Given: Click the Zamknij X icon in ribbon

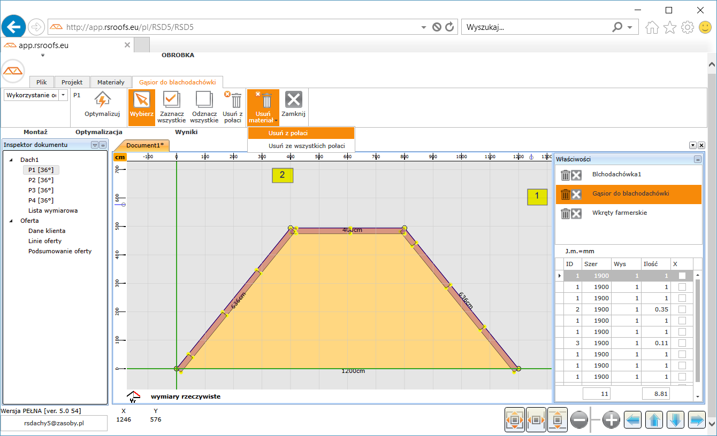Looking at the screenshot, I should pos(293,99).
